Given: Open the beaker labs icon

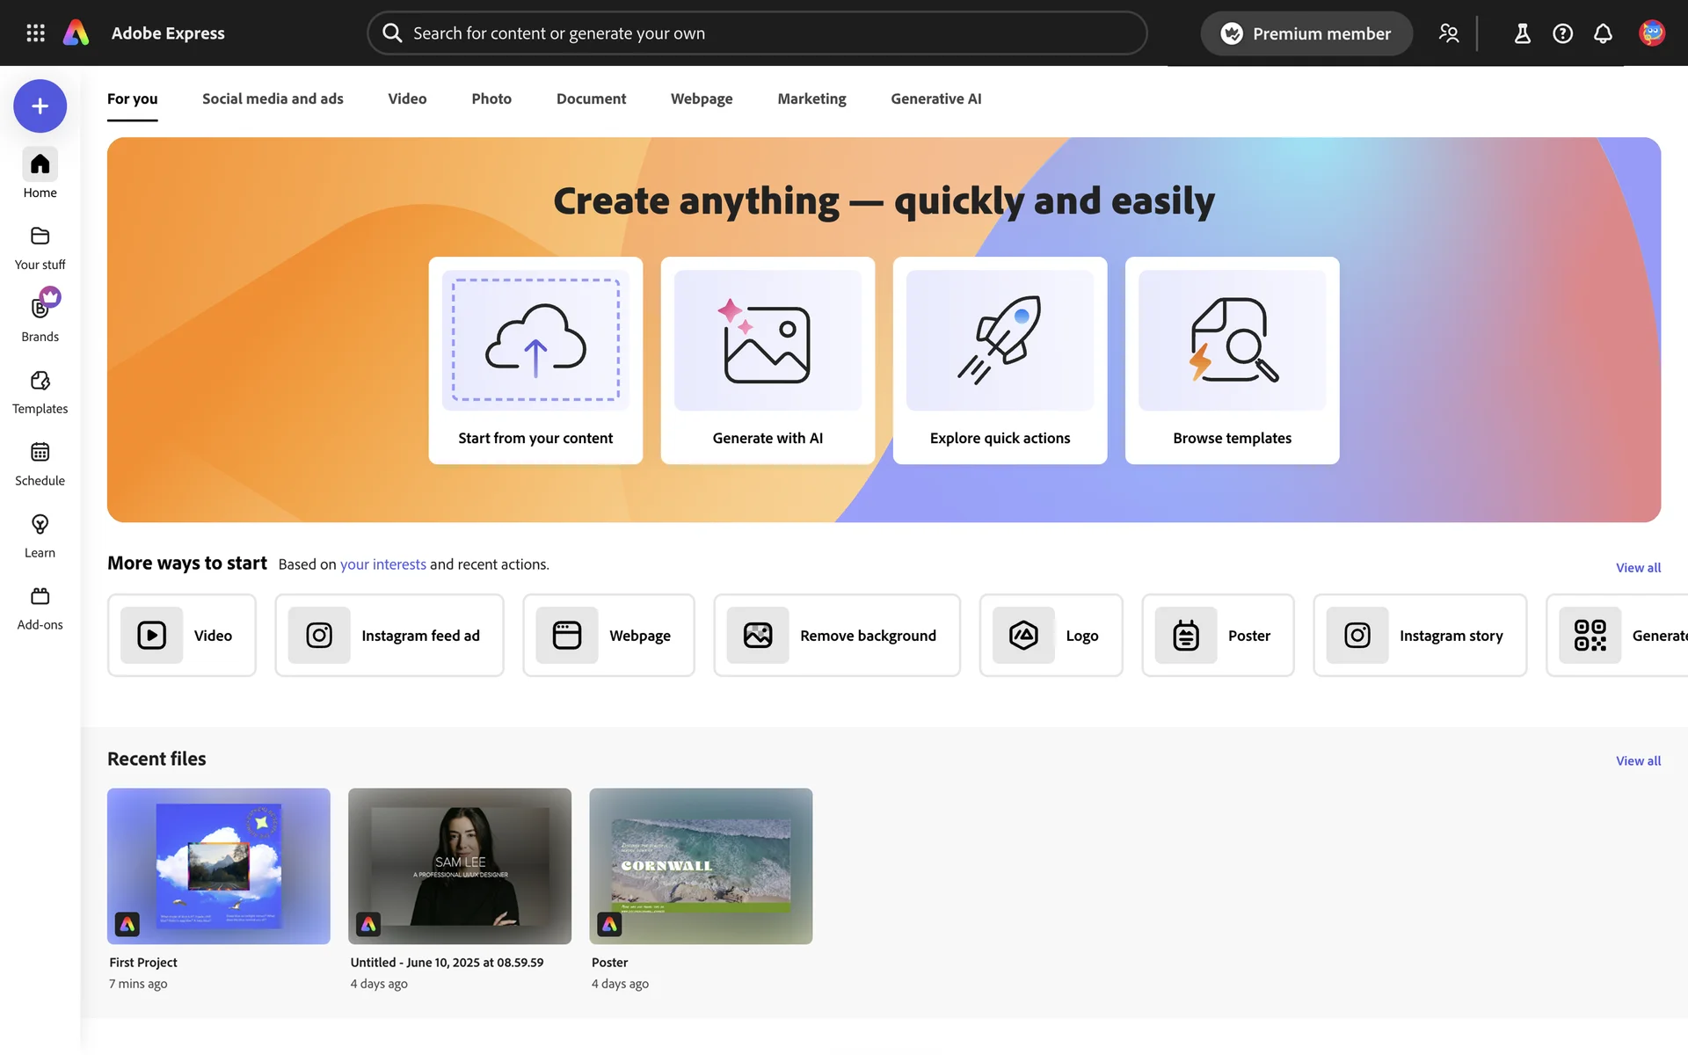Looking at the screenshot, I should 1522,33.
